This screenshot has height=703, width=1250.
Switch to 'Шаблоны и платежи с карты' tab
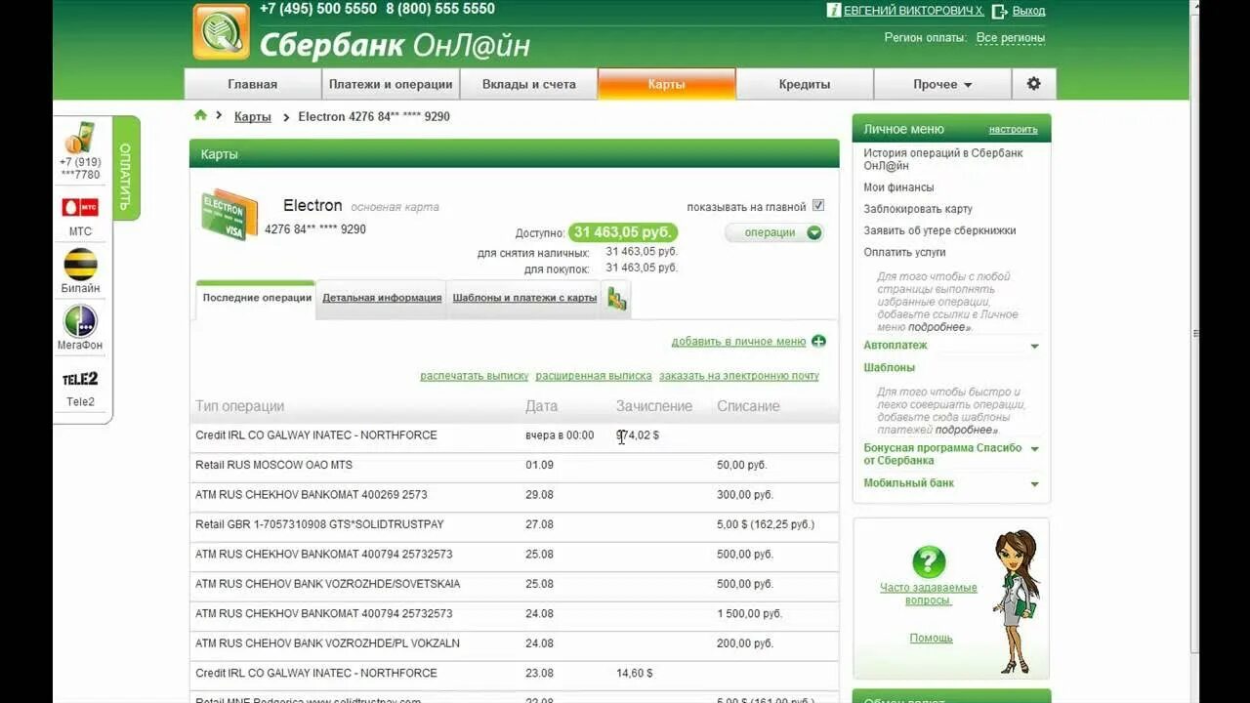click(524, 298)
